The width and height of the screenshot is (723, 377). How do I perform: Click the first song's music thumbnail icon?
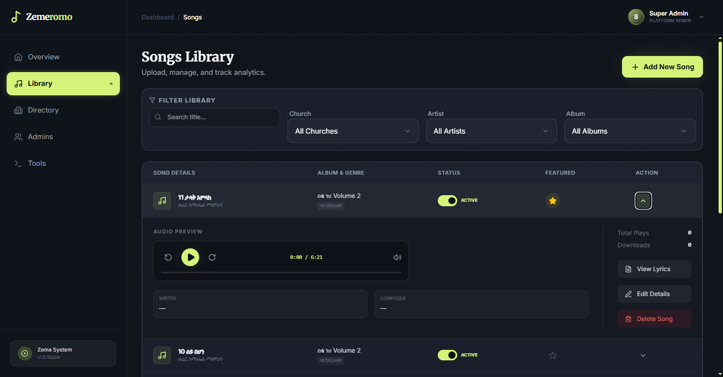(162, 201)
